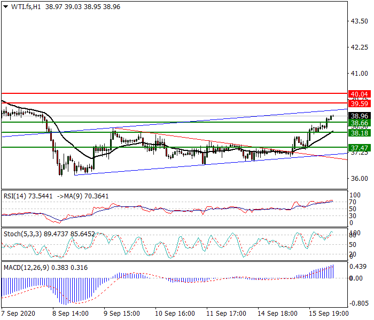Click the MACD -0.805 scale value
This screenshot has height=320, width=374.
[359, 303]
